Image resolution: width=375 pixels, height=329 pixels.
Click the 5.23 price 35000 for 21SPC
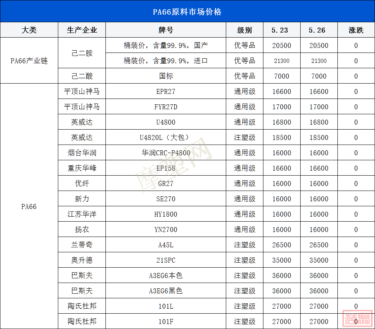click(282, 260)
